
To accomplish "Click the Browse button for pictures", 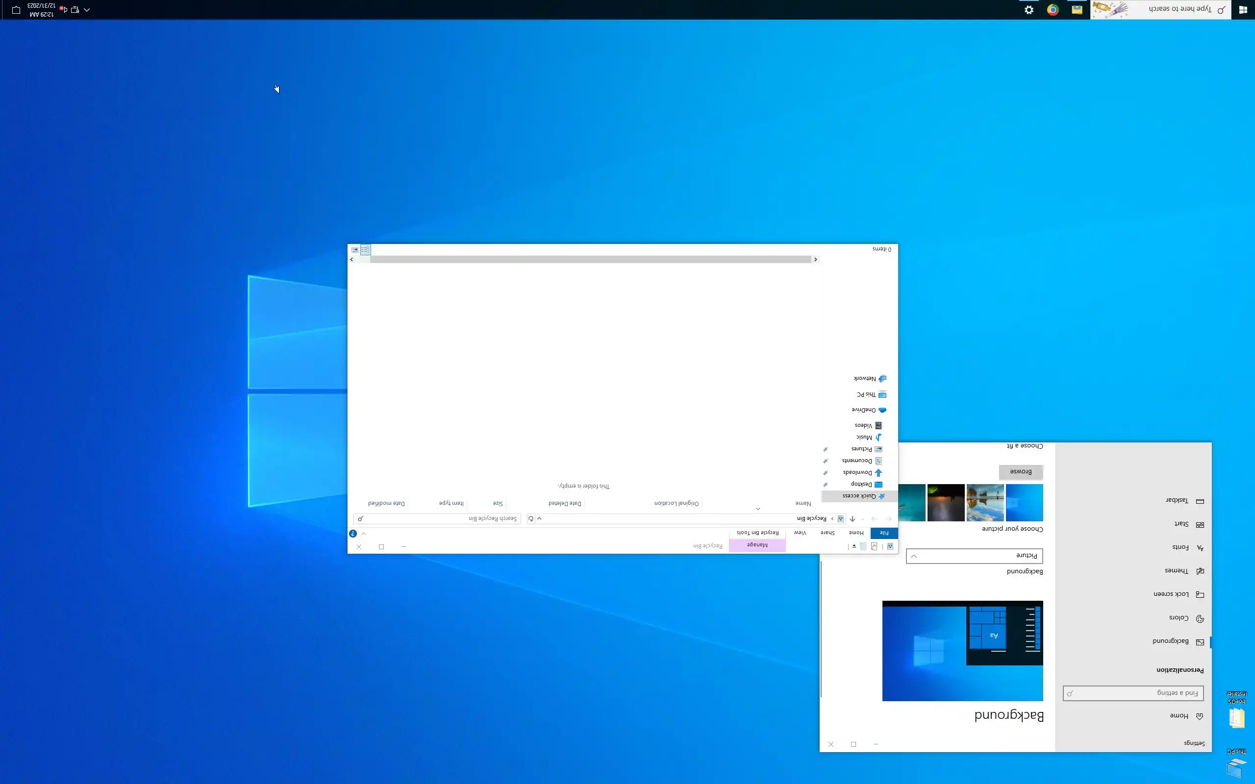I will (x=1021, y=472).
